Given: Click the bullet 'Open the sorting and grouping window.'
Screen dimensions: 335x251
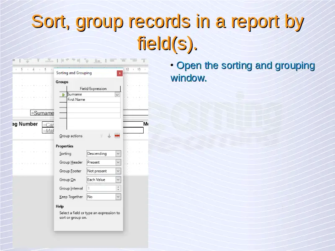Looking at the screenshot, I should pos(243,72).
